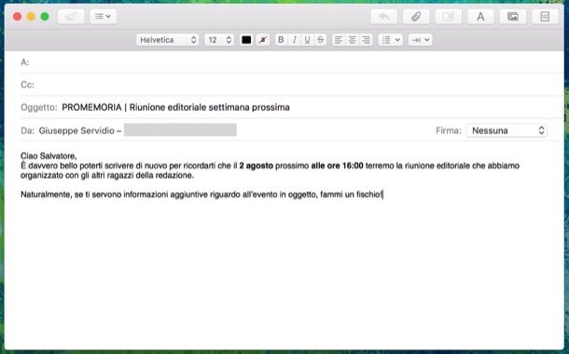Send the message with paper plane icon
569x354 pixels.
[71, 17]
